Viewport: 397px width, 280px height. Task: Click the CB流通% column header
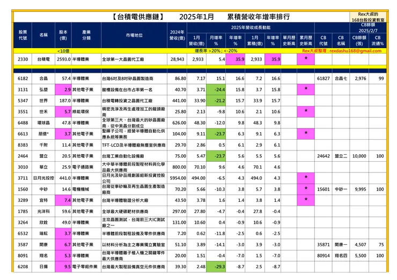point(378,41)
